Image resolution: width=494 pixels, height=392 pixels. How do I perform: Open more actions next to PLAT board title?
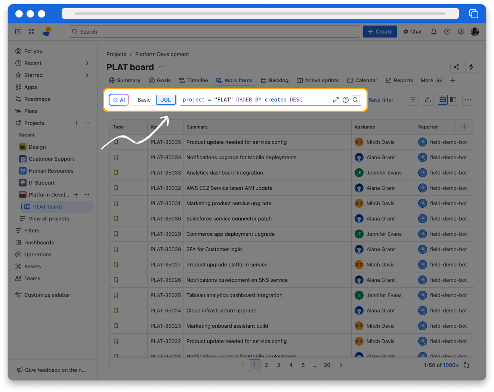point(161,67)
